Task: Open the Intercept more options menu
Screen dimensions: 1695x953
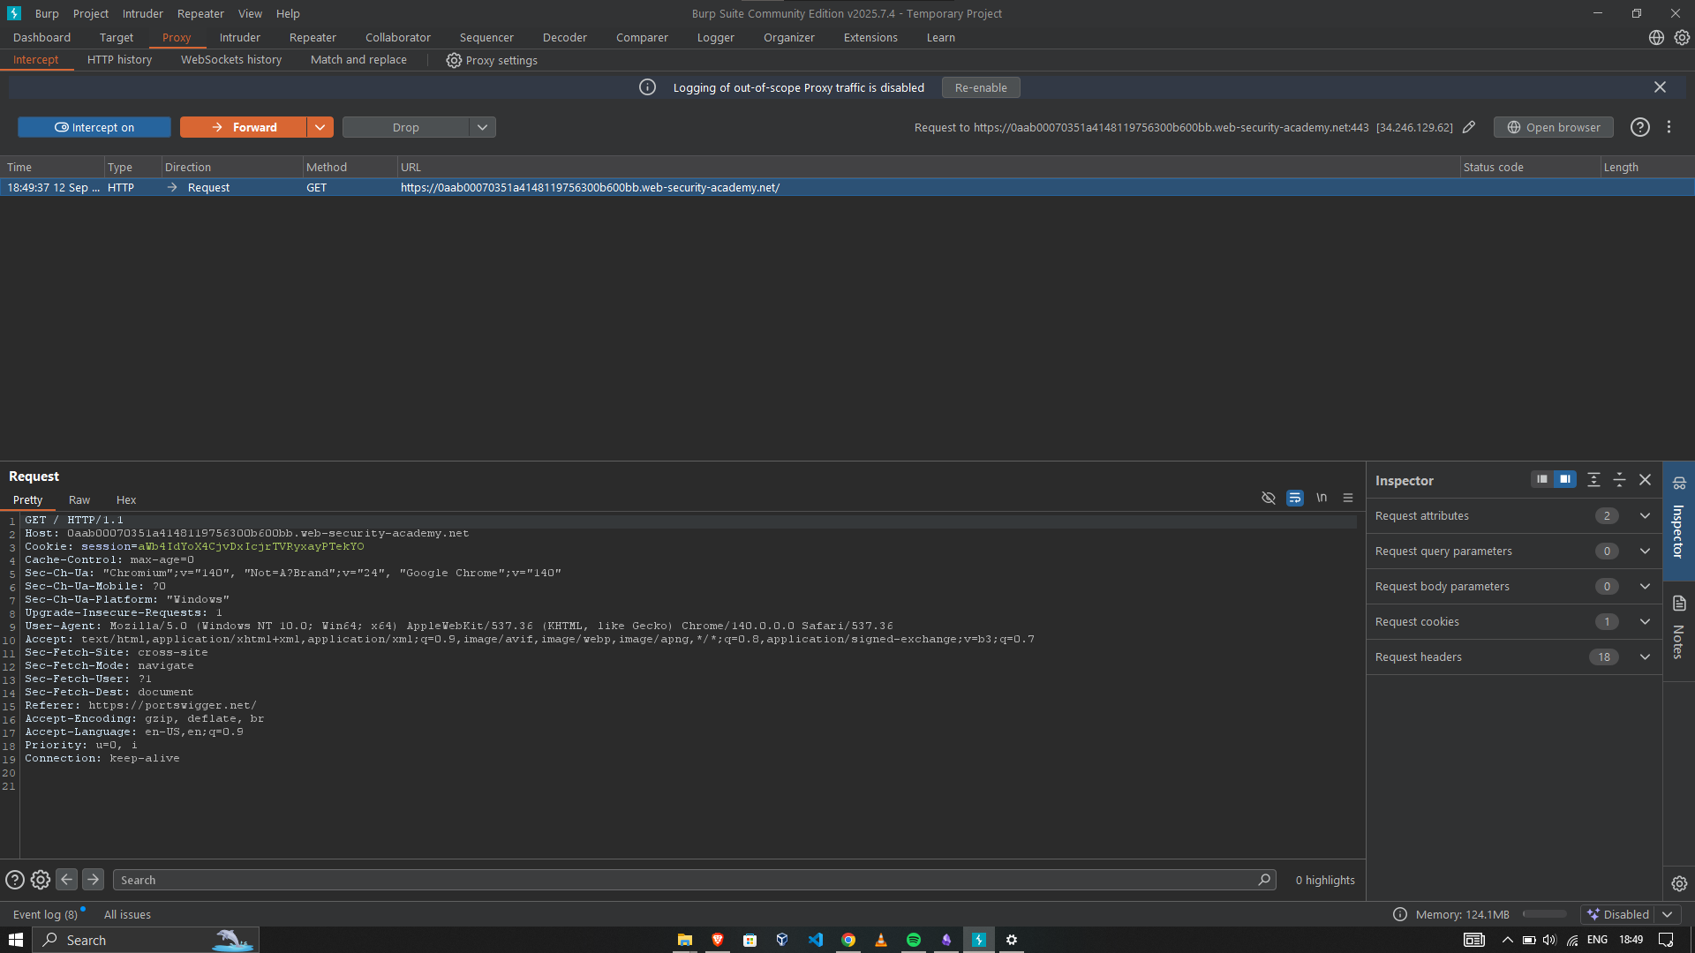Action: click(x=1669, y=127)
